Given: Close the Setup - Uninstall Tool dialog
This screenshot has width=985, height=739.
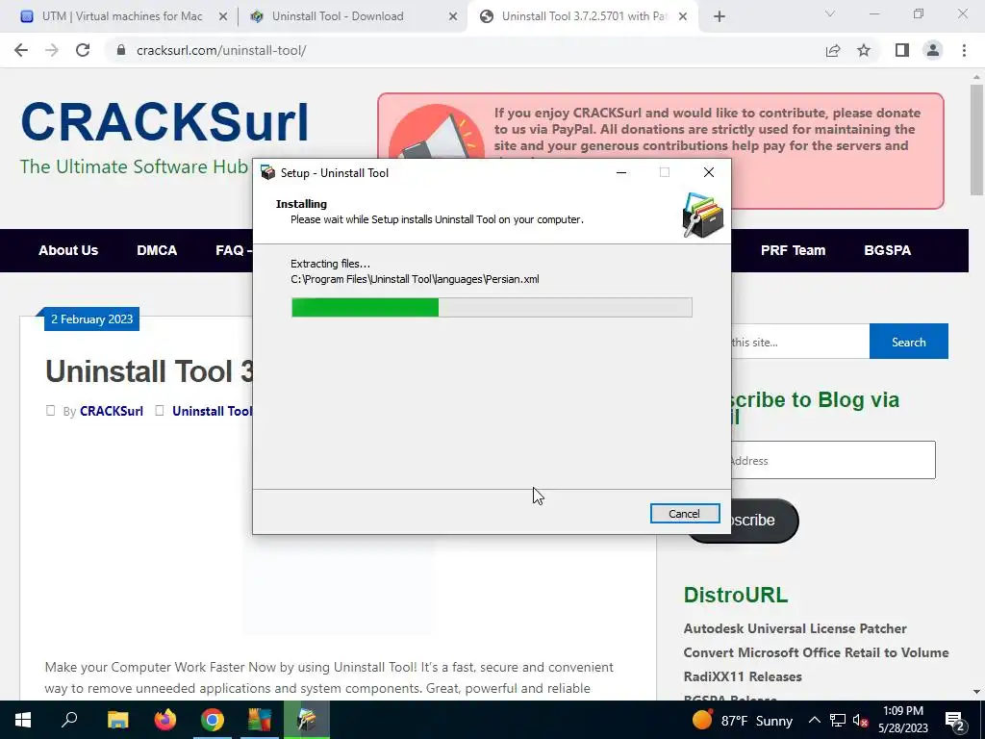Looking at the screenshot, I should (709, 172).
